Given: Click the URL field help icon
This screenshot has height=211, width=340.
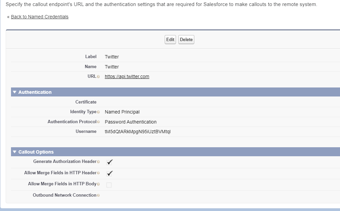Looking at the screenshot, I should tap(98, 77).
